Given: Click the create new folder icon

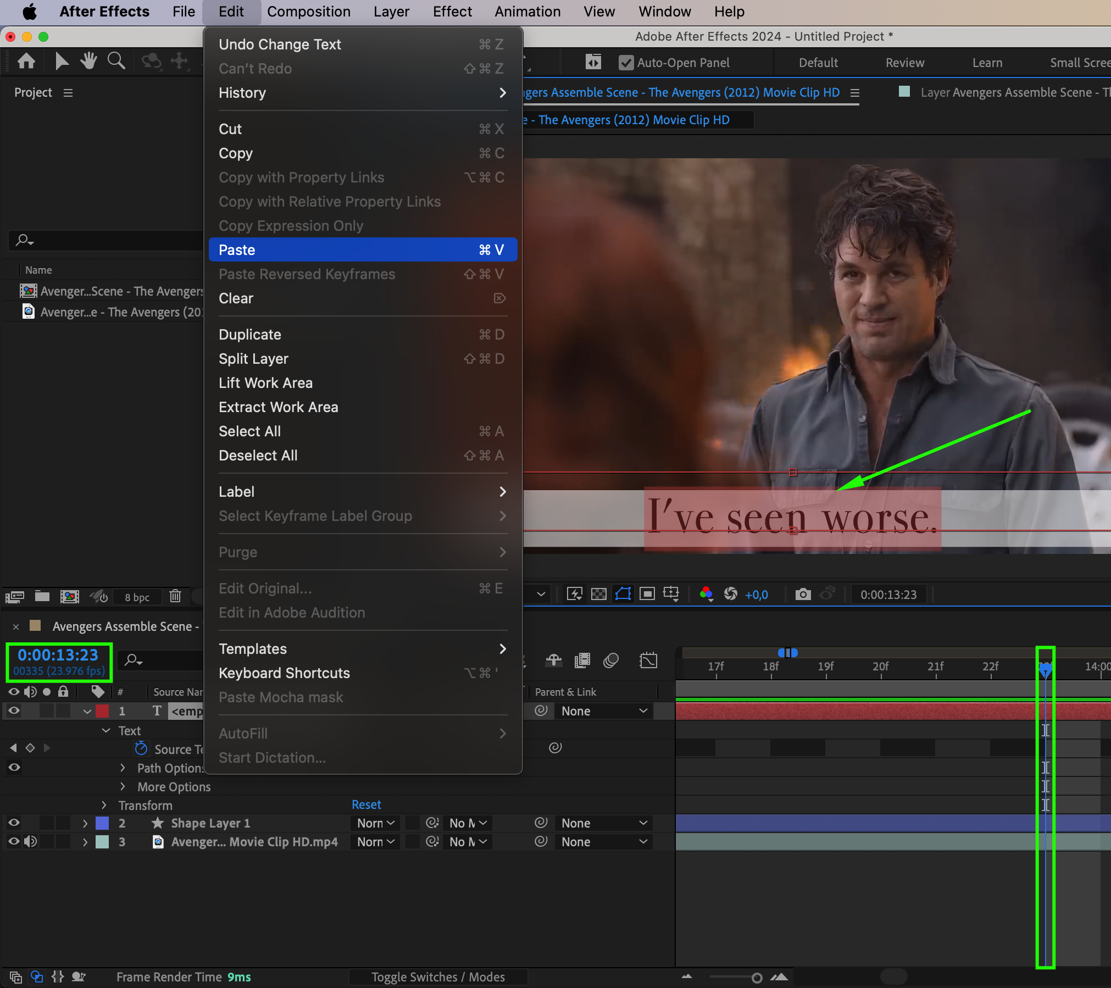Looking at the screenshot, I should 42,596.
